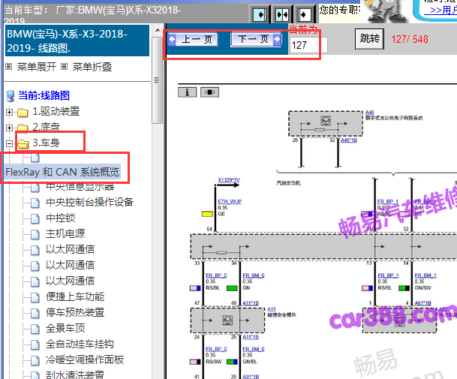Click the module symbol inside A11 box
Image resolution: width=457 pixels, height=379 pixels.
click(227, 320)
